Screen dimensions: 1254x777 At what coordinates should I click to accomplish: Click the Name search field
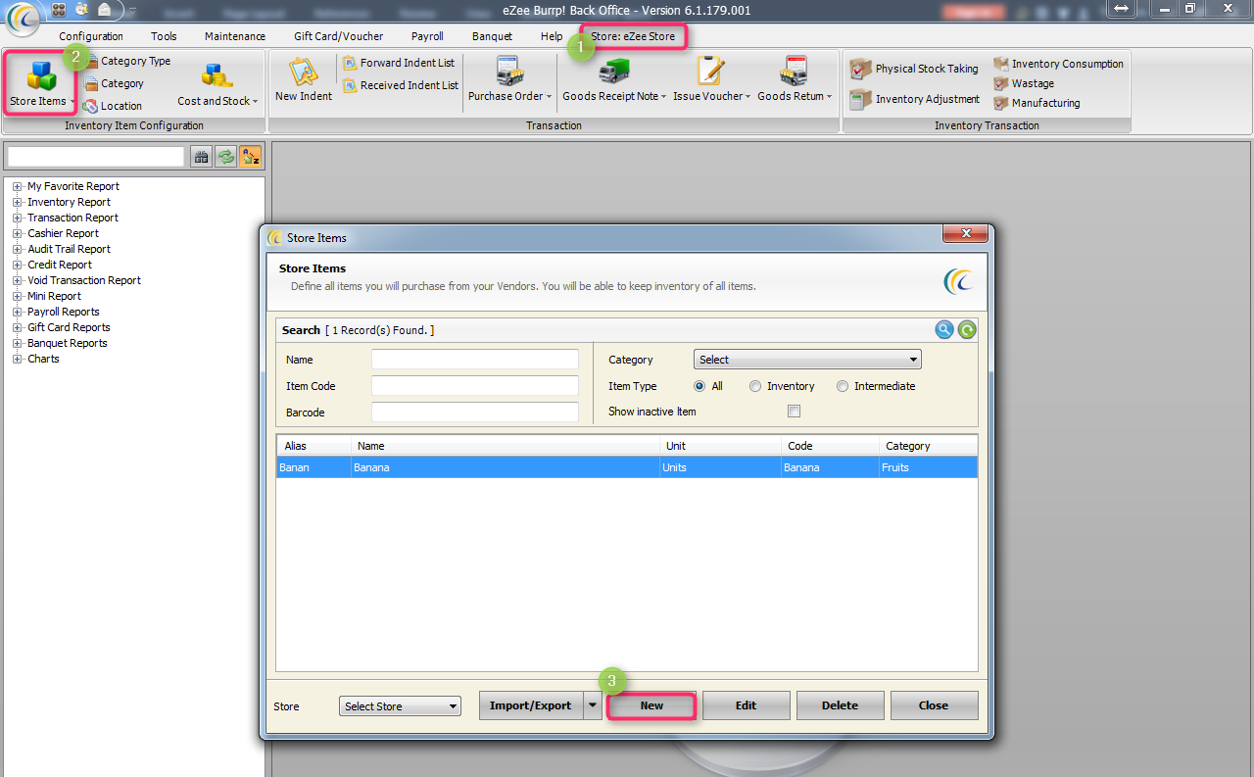475,360
